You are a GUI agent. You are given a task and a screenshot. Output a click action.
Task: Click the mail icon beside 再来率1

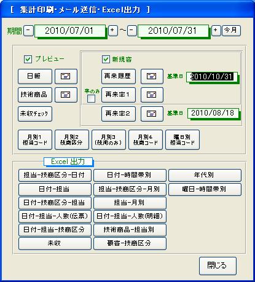point(152,95)
